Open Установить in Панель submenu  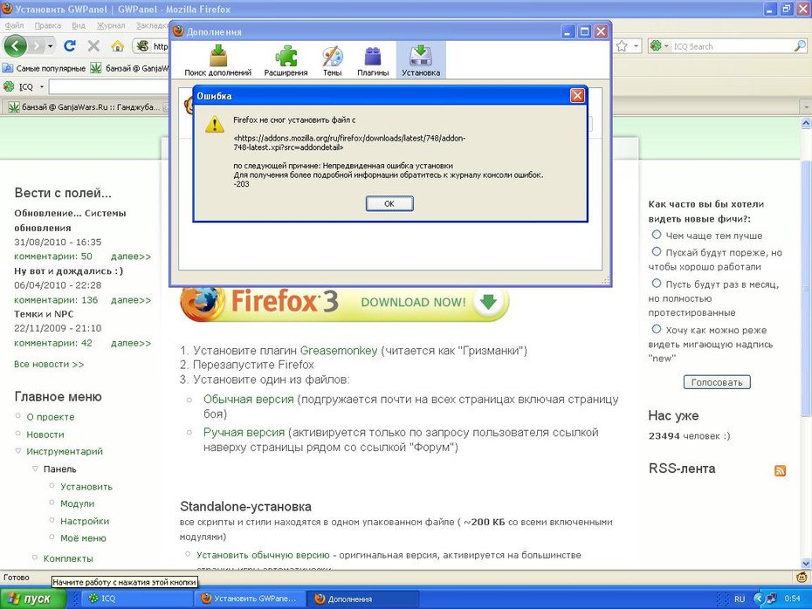[x=86, y=487]
